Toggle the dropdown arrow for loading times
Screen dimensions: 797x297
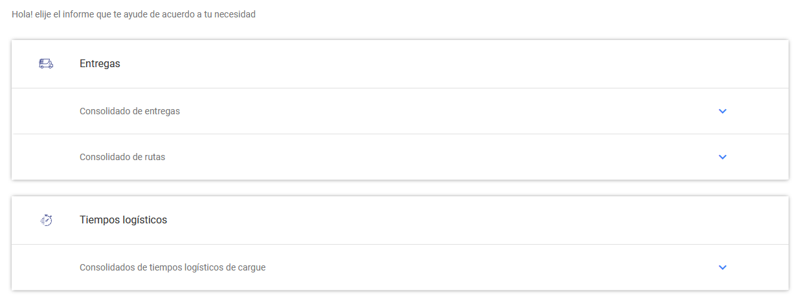tap(723, 267)
